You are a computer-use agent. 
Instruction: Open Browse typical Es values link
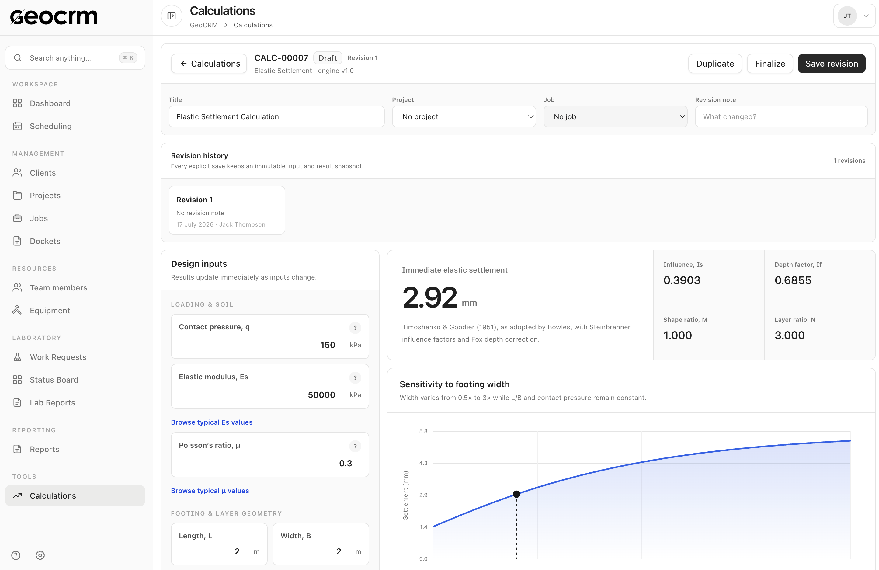(x=212, y=422)
